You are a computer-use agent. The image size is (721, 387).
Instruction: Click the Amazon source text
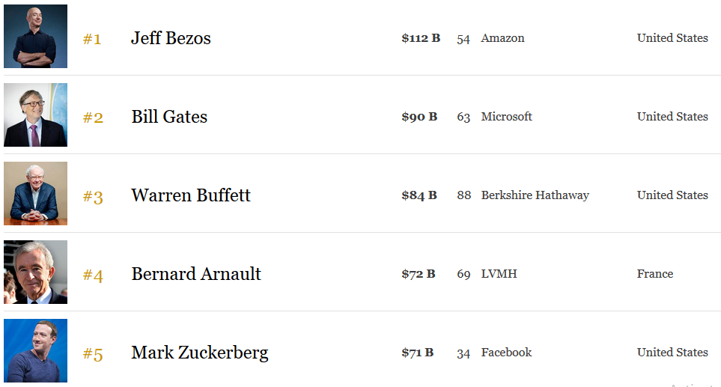(502, 38)
